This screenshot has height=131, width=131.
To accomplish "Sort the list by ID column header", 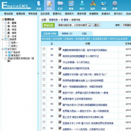I will [52, 44].
